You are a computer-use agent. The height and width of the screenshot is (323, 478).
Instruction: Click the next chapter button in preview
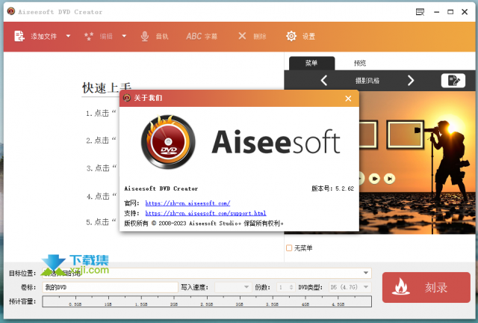point(389,179)
